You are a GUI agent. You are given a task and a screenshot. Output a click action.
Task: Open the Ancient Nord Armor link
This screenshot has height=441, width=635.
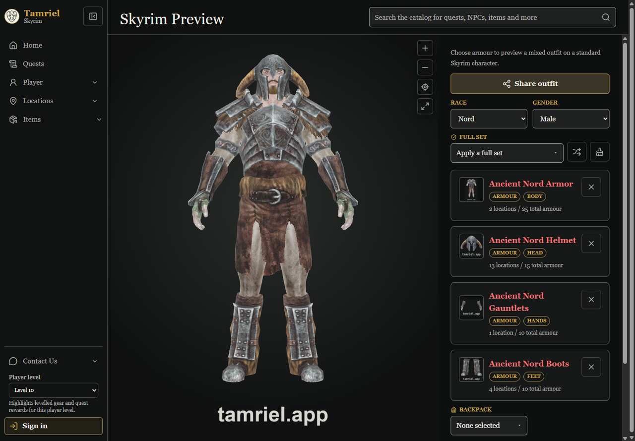coord(531,184)
